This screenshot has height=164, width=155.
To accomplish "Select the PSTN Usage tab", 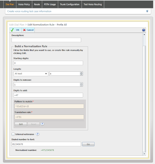I will [50, 5].
